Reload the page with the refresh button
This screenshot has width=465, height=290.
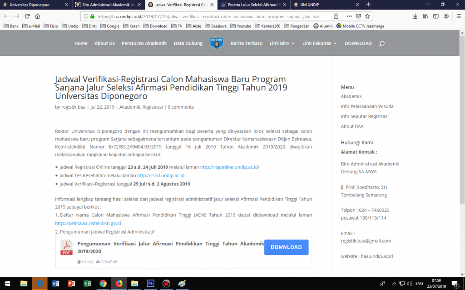tap(27, 16)
